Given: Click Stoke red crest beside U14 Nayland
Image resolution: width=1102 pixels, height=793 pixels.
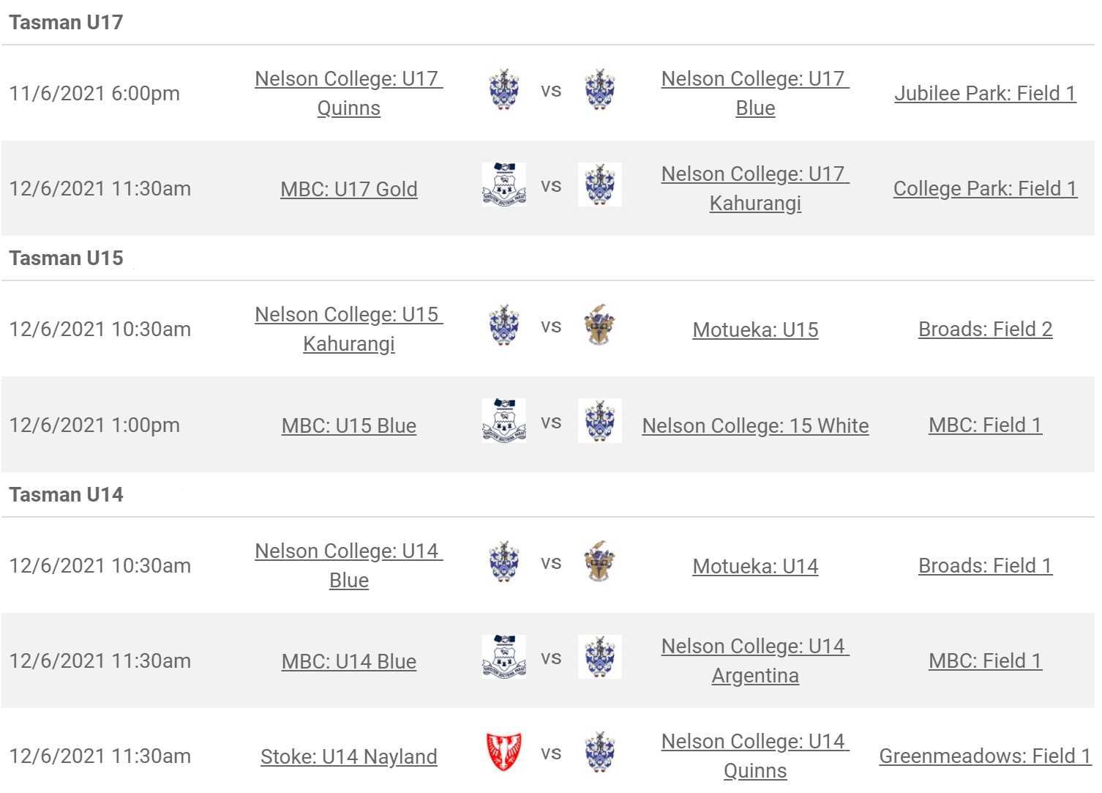Looking at the screenshot, I should point(504,752).
